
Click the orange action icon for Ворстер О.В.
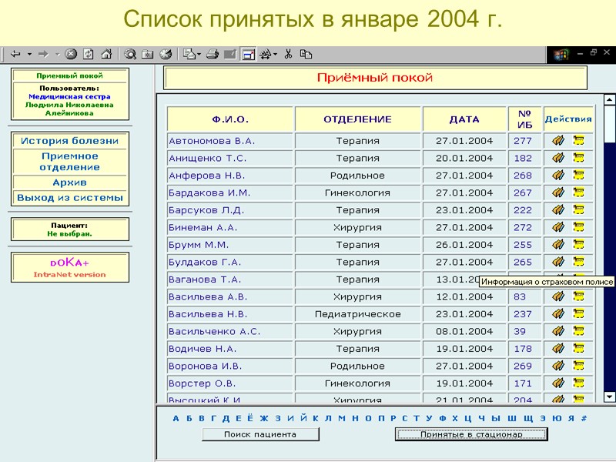[x=558, y=383]
